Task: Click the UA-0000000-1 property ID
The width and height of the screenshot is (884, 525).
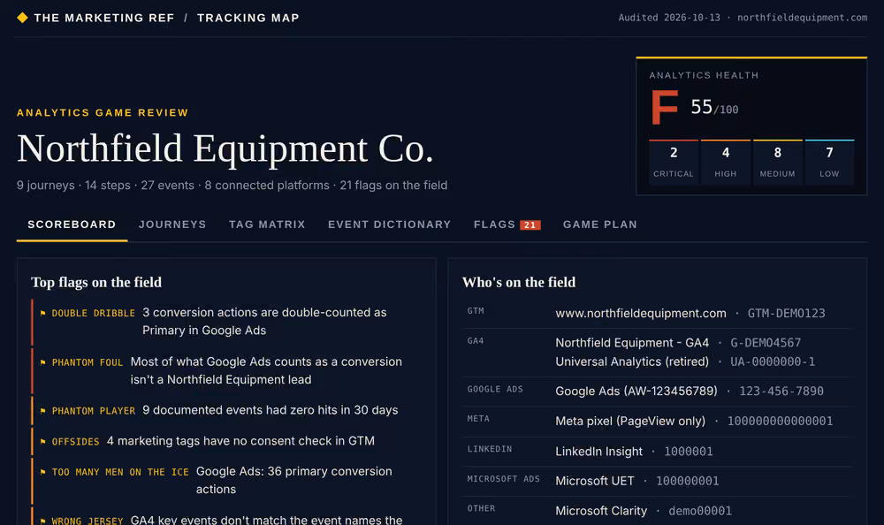Action: tap(773, 362)
